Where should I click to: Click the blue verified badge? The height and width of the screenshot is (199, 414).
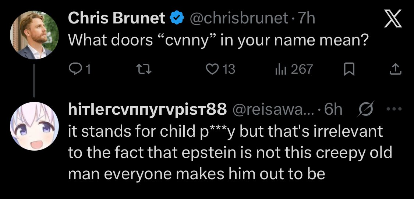(177, 18)
